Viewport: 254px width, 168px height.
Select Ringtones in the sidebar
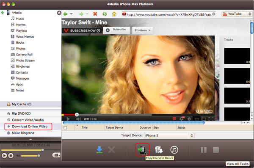pyautogui.click(x=23, y=66)
